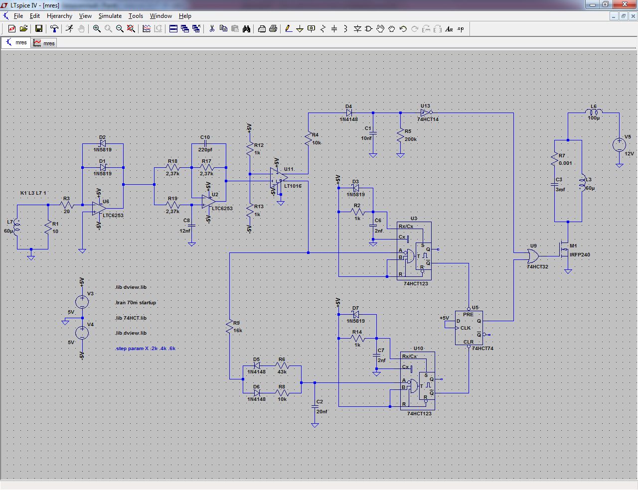638x490 pixels.
Task: Click the Open file folder icon
Action: point(23,29)
